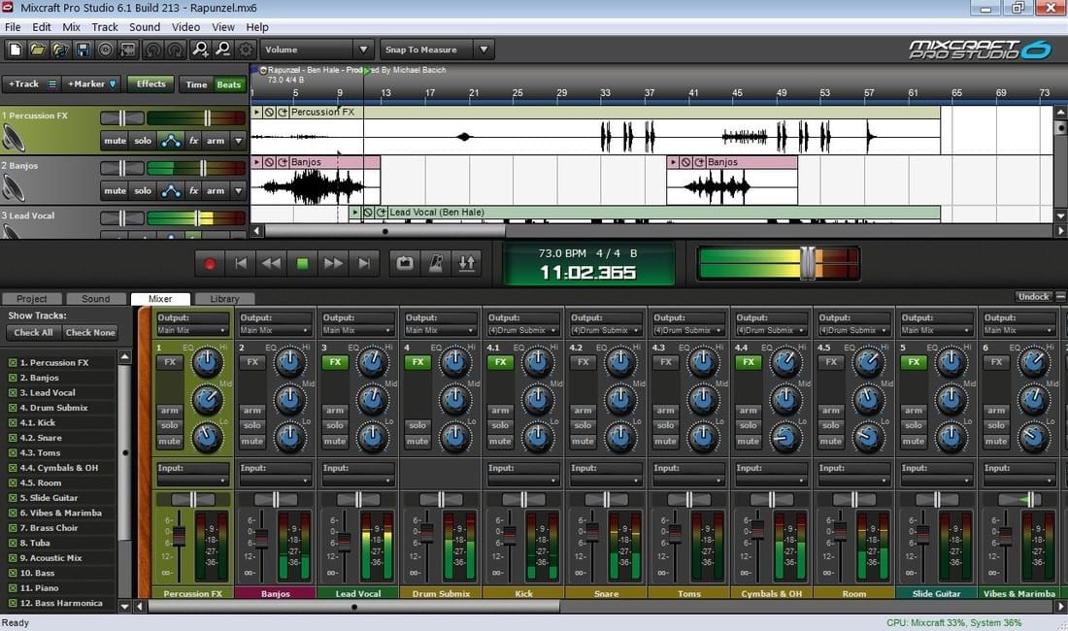The height and width of the screenshot is (631, 1068).
Task: Toggle FX on the Lead Vocal mixer channel
Action: coord(335,362)
